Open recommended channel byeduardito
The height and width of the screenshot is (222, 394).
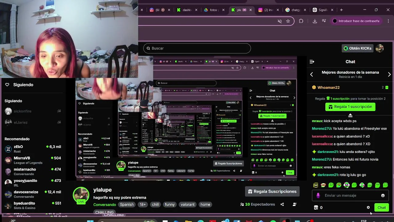tap(33, 205)
